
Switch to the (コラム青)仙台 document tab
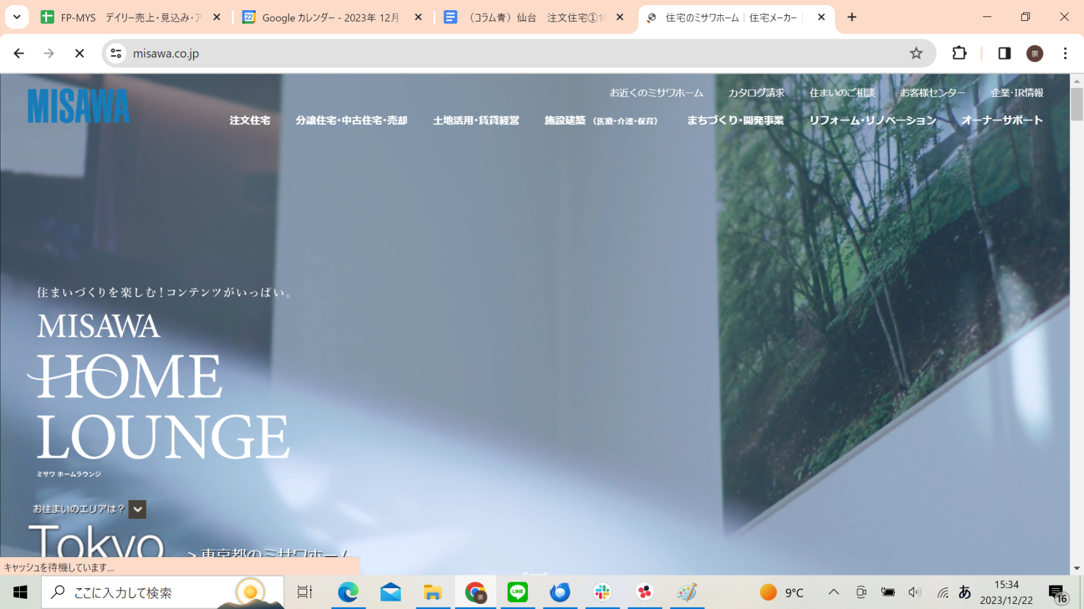(x=535, y=18)
